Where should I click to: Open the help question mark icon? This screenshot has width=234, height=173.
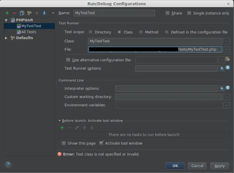(8, 165)
